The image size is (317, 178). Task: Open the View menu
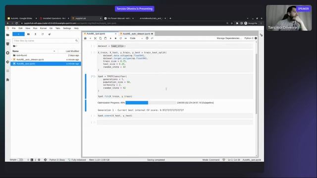coord(28,28)
